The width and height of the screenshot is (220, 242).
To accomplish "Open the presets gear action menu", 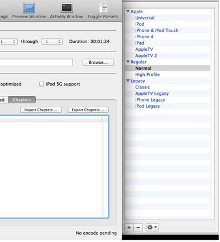I will point(152,227).
